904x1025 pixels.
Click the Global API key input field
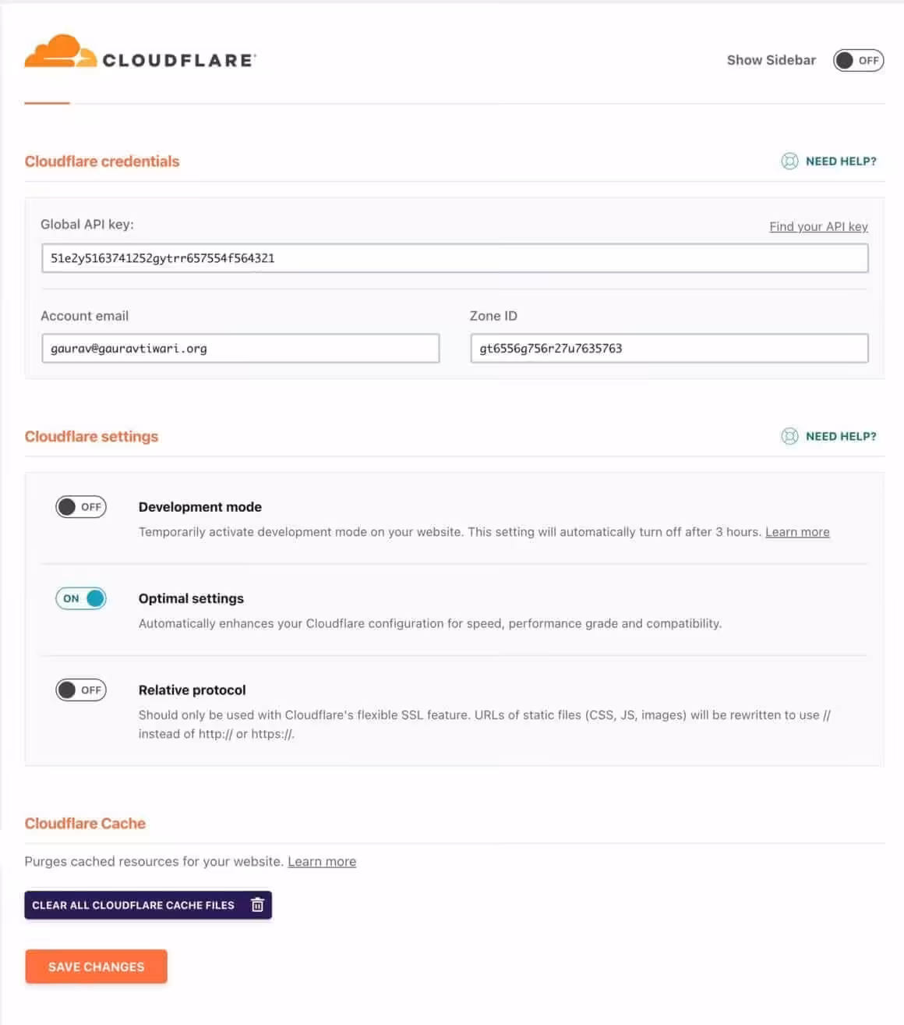point(455,257)
